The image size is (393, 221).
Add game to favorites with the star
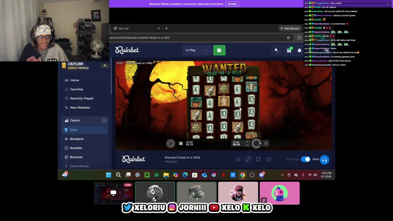tap(268, 159)
